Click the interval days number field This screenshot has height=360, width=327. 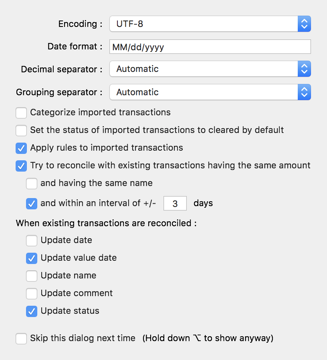click(175, 203)
